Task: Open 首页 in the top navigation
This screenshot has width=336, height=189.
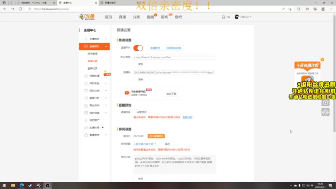Action: [108, 17]
